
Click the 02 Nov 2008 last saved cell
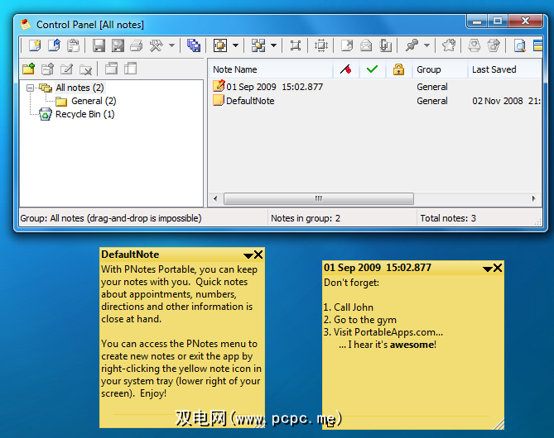coord(506,101)
